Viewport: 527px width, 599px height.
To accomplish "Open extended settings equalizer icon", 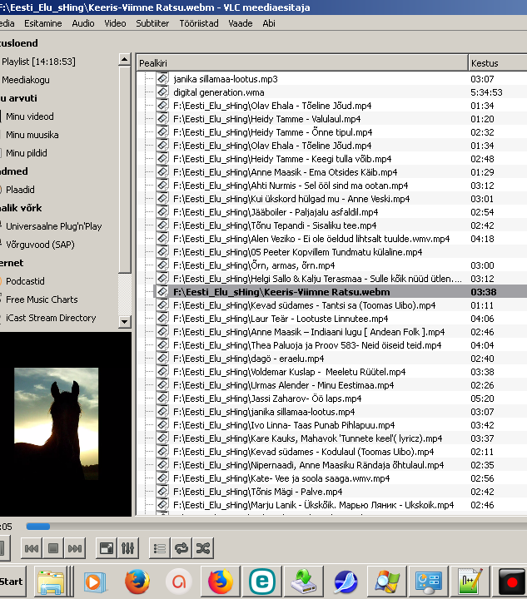I will [127, 548].
